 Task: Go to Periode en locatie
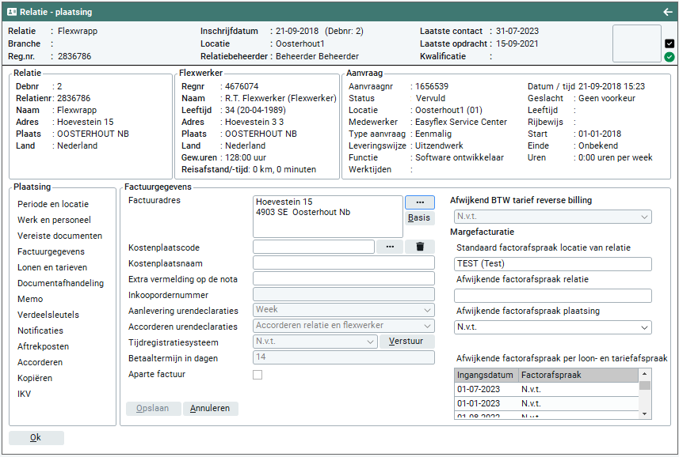pos(53,204)
